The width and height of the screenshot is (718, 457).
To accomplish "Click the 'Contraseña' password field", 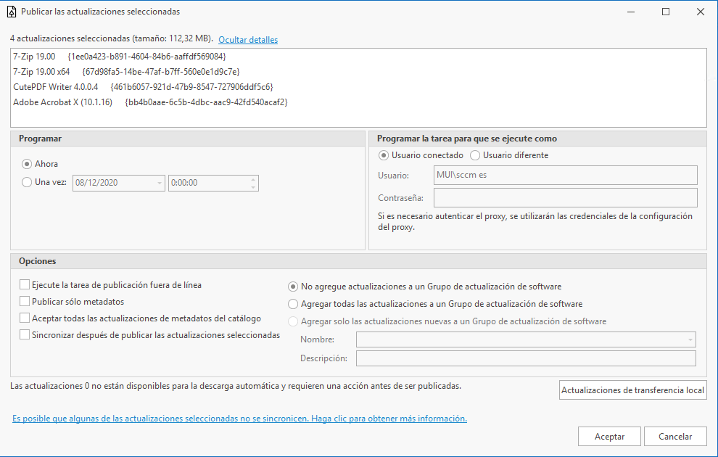I will 565,198.
